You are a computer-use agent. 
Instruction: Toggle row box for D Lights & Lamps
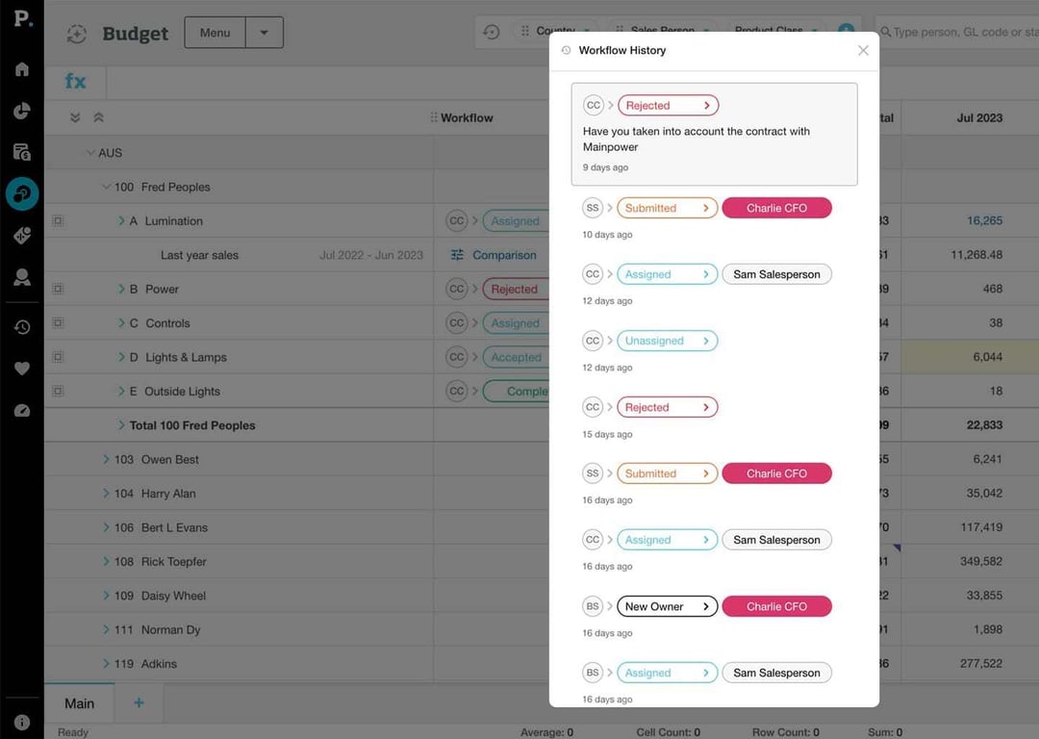pos(59,357)
